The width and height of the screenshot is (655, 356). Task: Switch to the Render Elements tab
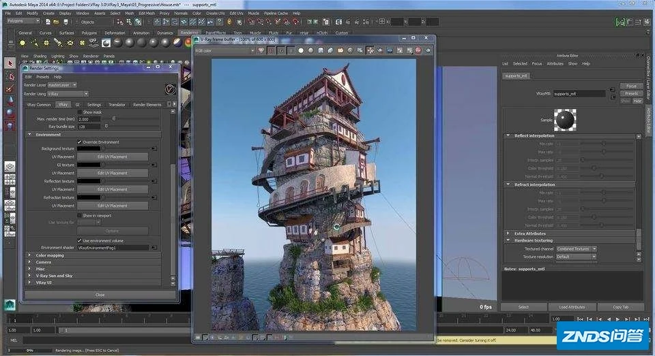(x=147, y=105)
